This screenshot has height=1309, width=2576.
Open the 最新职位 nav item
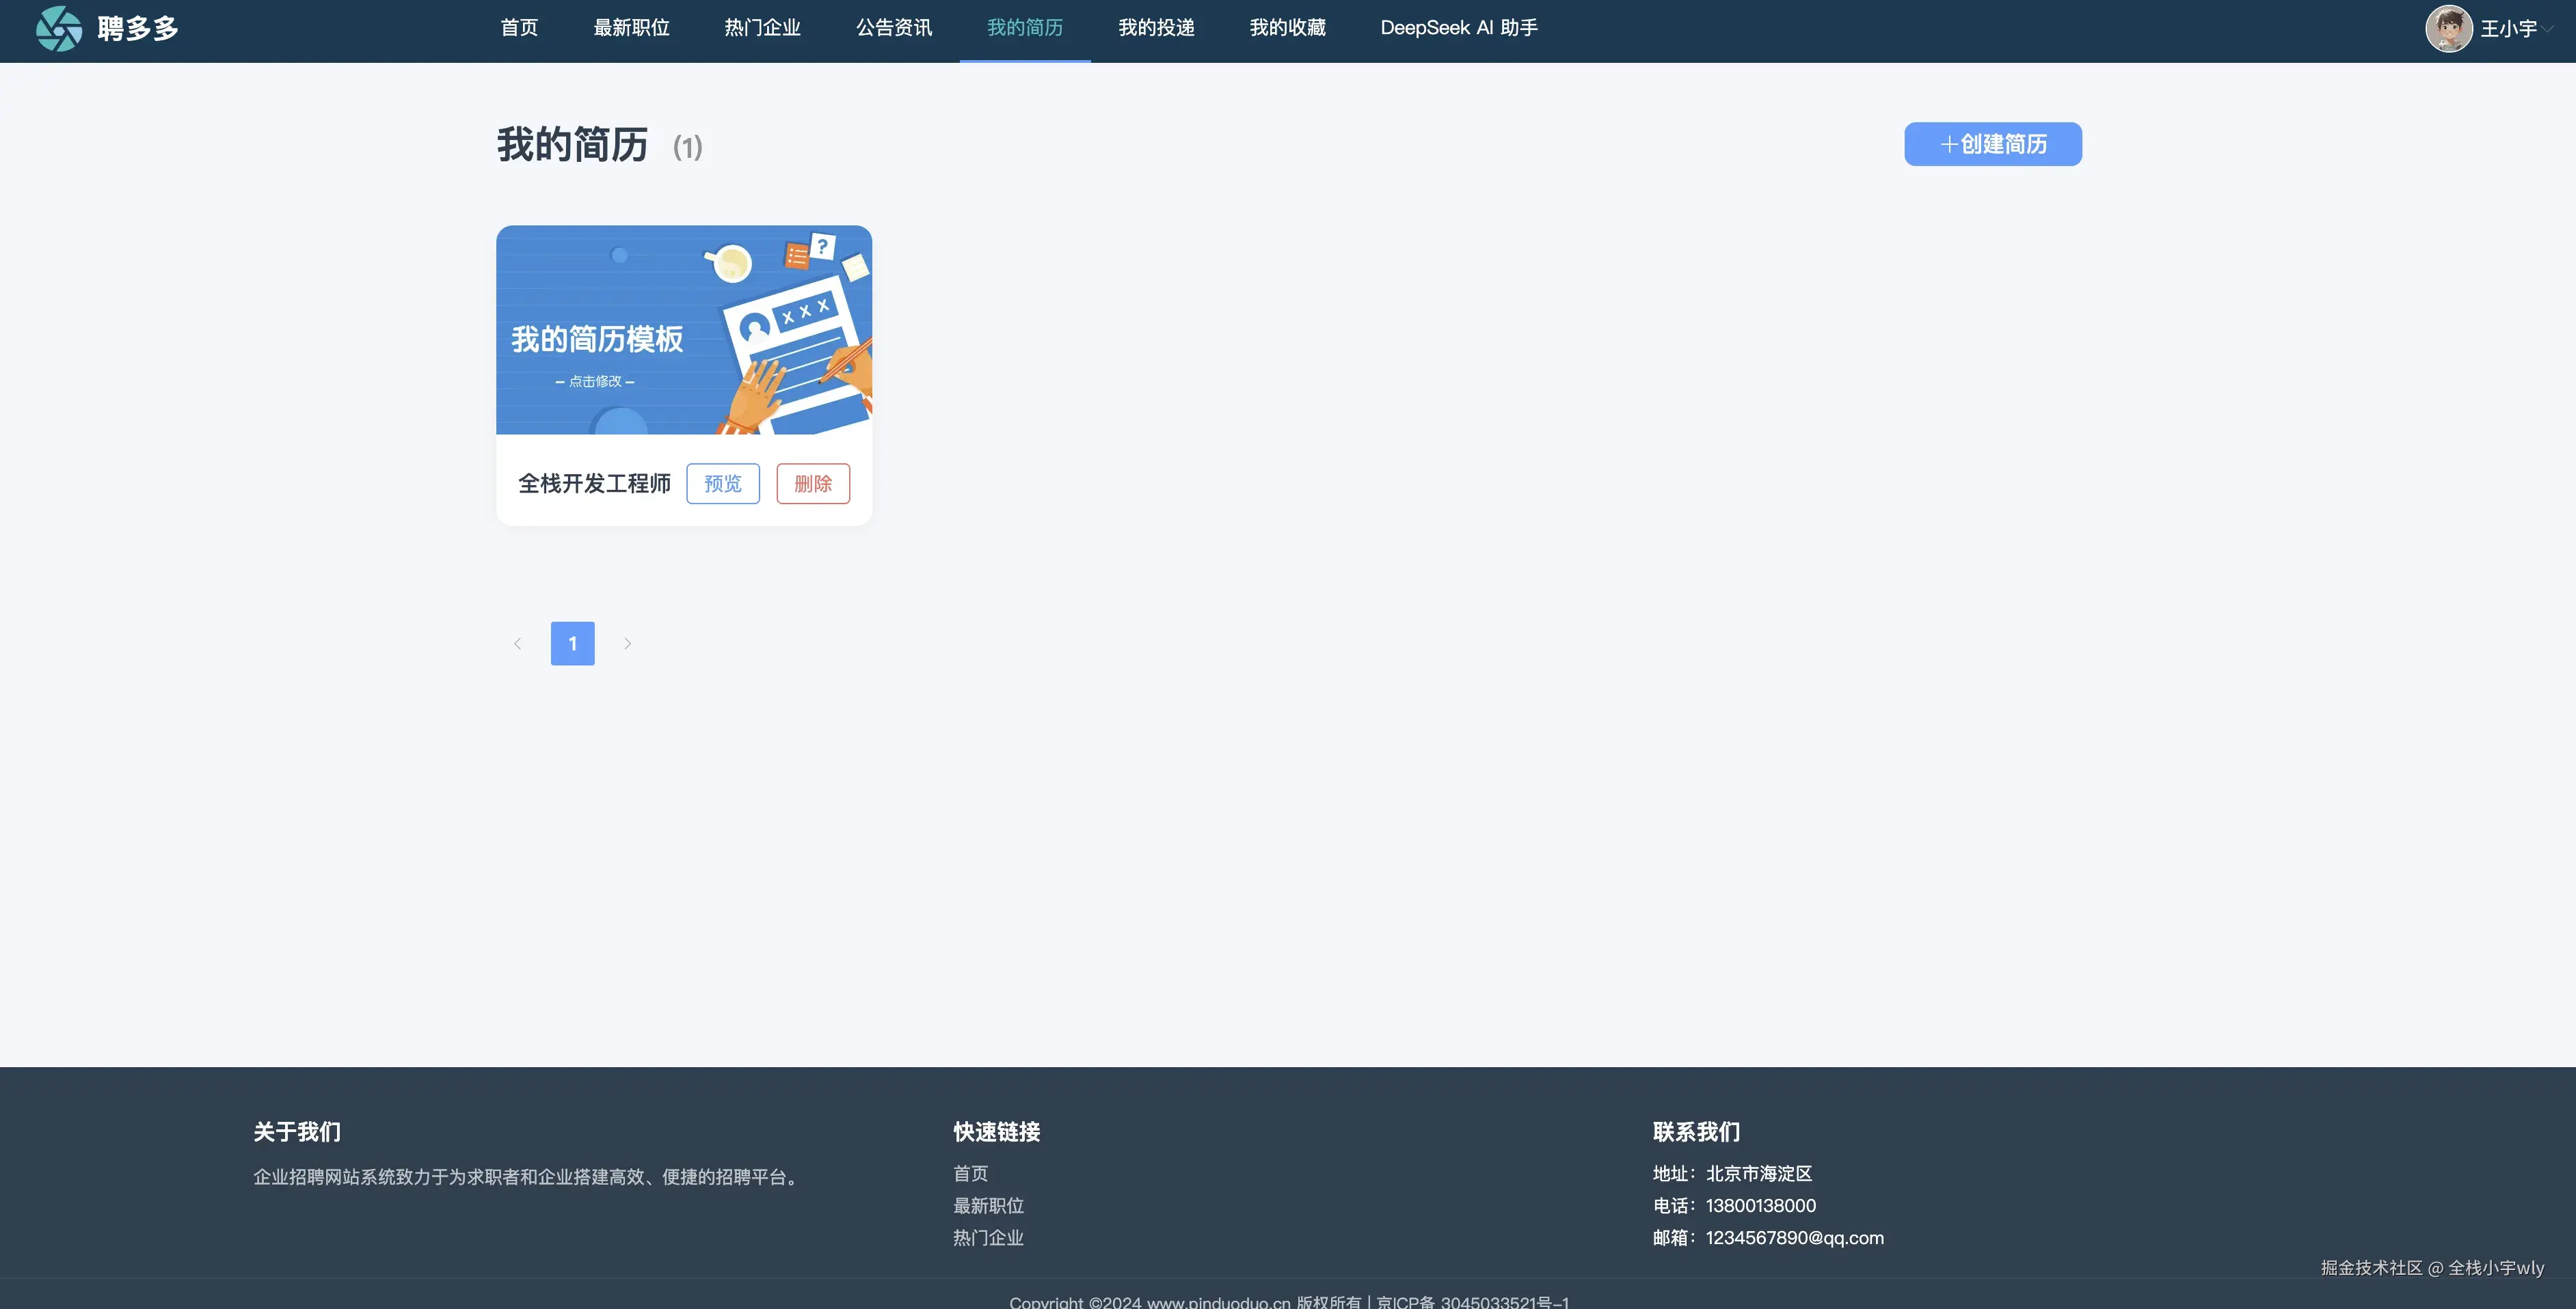[x=631, y=28]
